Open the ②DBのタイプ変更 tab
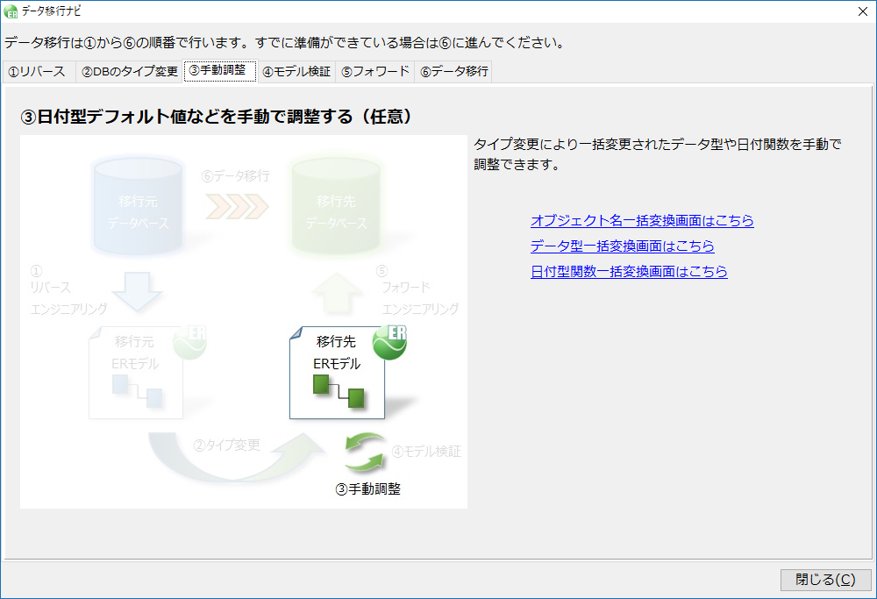877x599 pixels. pos(130,72)
